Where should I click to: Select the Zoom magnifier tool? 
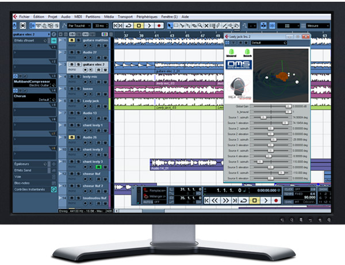pos(200,26)
